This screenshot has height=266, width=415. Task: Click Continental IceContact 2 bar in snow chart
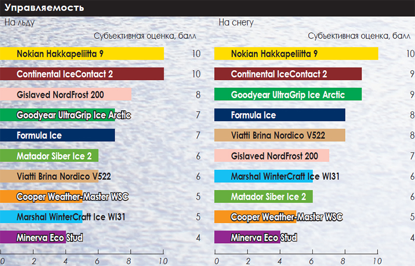[x=288, y=74]
